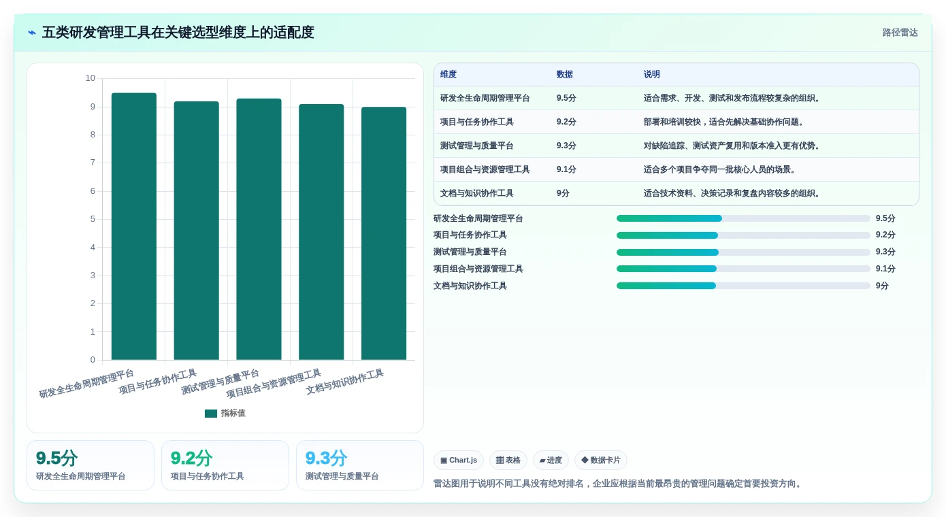This screenshot has height=517, width=946.
Task: Click the 9.5分 cell in the table
Action: point(566,98)
